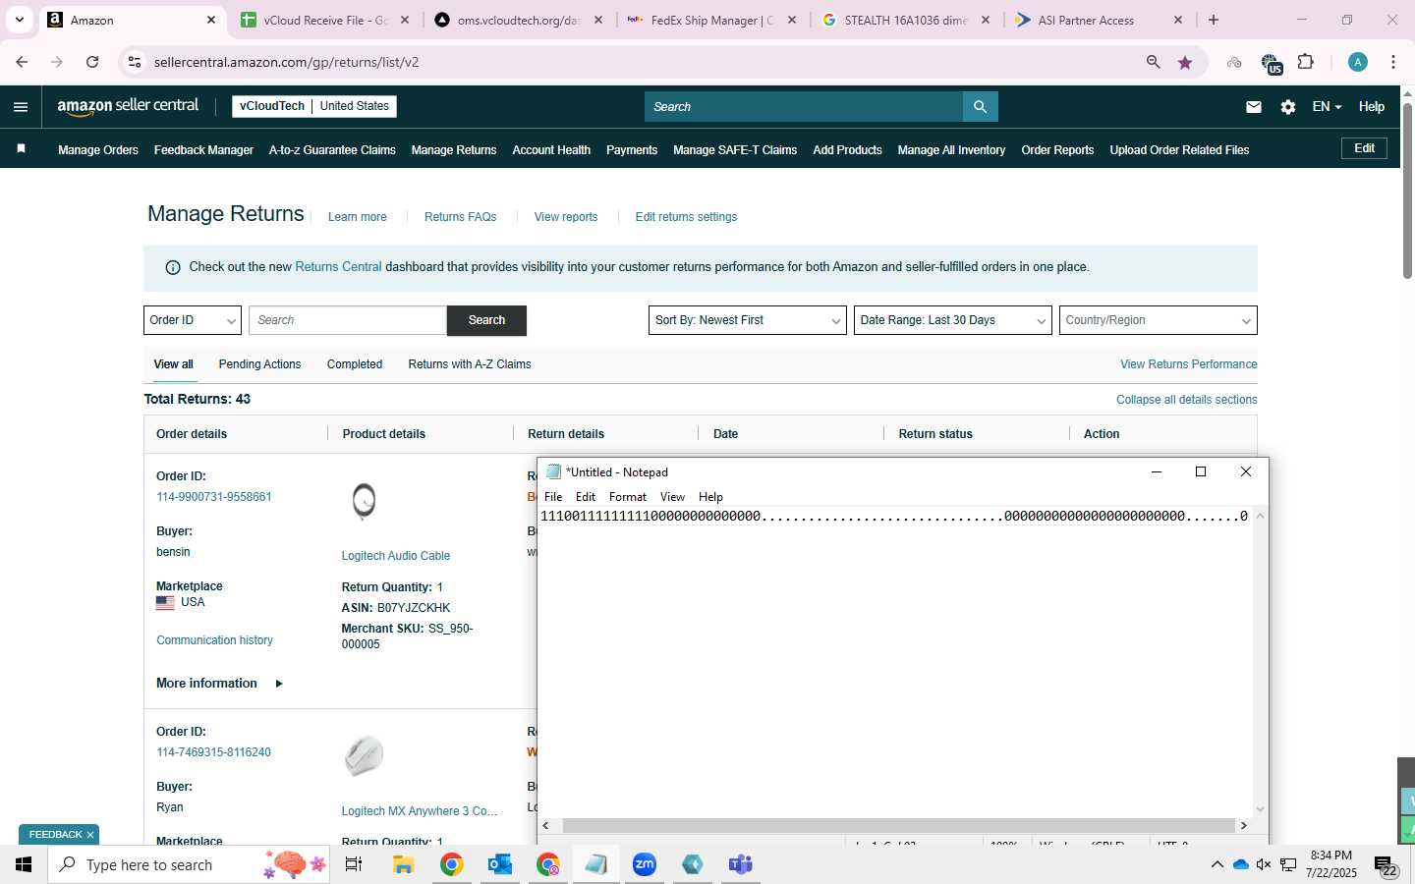
Task: Click in the returns Search input field
Action: click(x=348, y=320)
